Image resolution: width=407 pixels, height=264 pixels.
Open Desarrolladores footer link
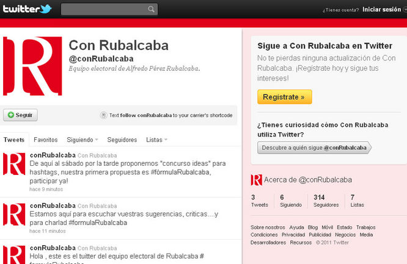click(268, 243)
